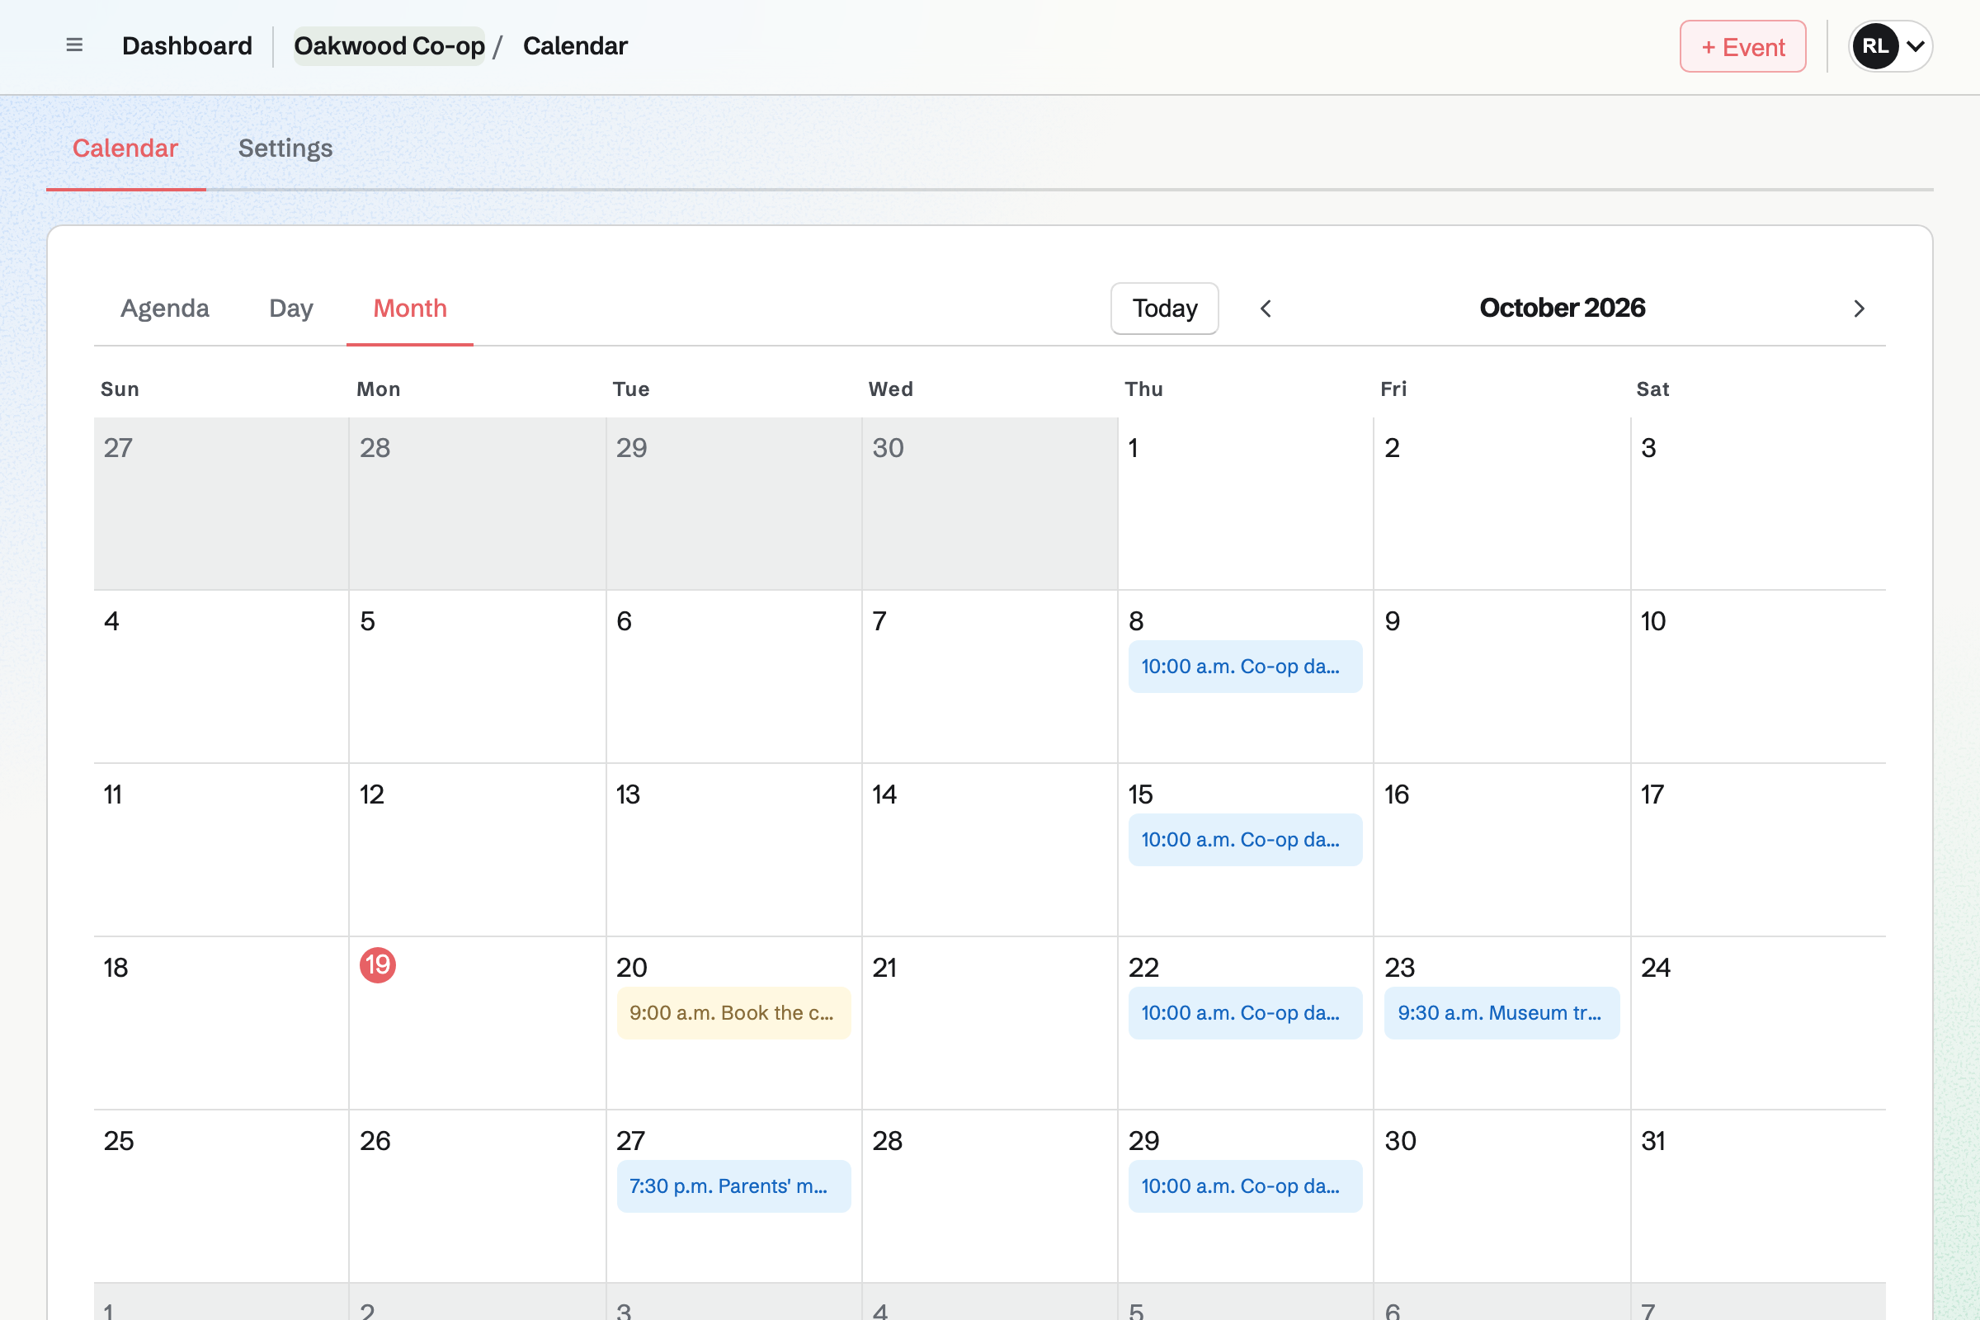Image resolution: width=1980 pixels, height=1320 pixels.
Task: Open the Co-op day event on October 15
Action: coord(1245,839)
